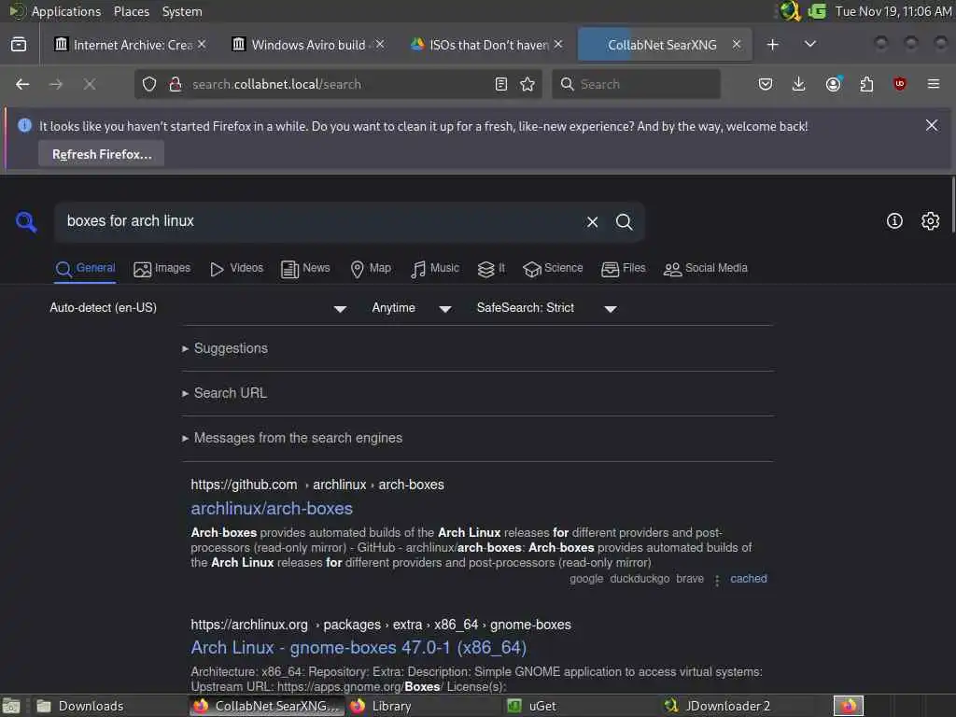
Task: Open Arch Linux - gnome-boxes 47.0-1 result
Action: (358, 648)
